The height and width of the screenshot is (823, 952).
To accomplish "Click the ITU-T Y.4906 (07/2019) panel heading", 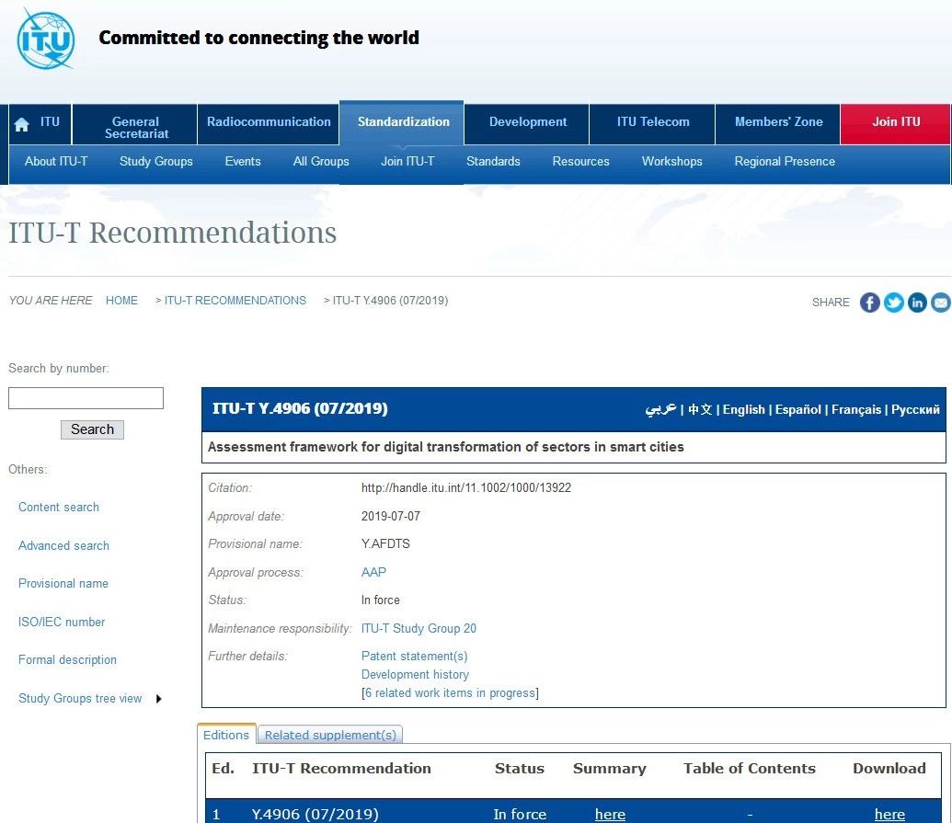I will coord(300,408).
